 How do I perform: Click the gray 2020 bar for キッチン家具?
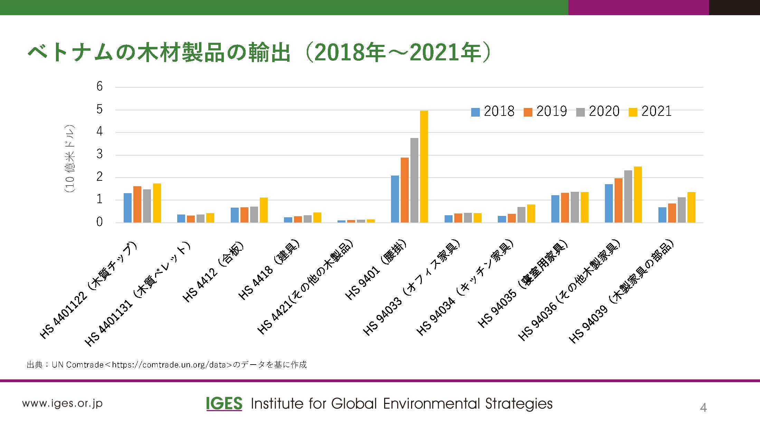click(x=521, y=215)
